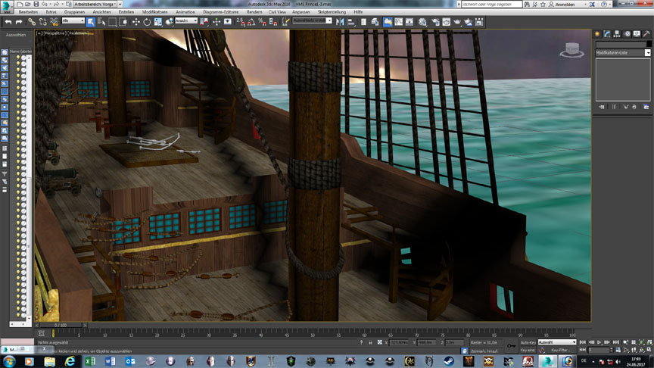Open the Hilfe menu

click(x=358, y=12)
